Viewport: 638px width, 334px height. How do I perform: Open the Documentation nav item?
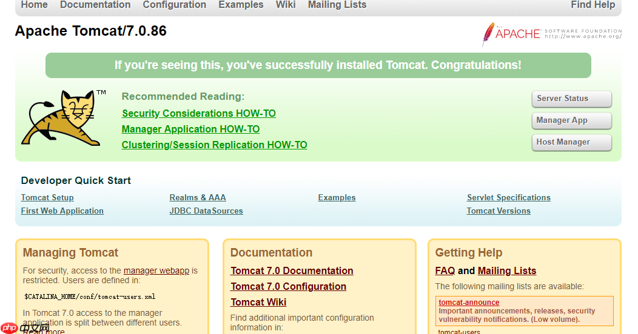[x=95, y=5]
